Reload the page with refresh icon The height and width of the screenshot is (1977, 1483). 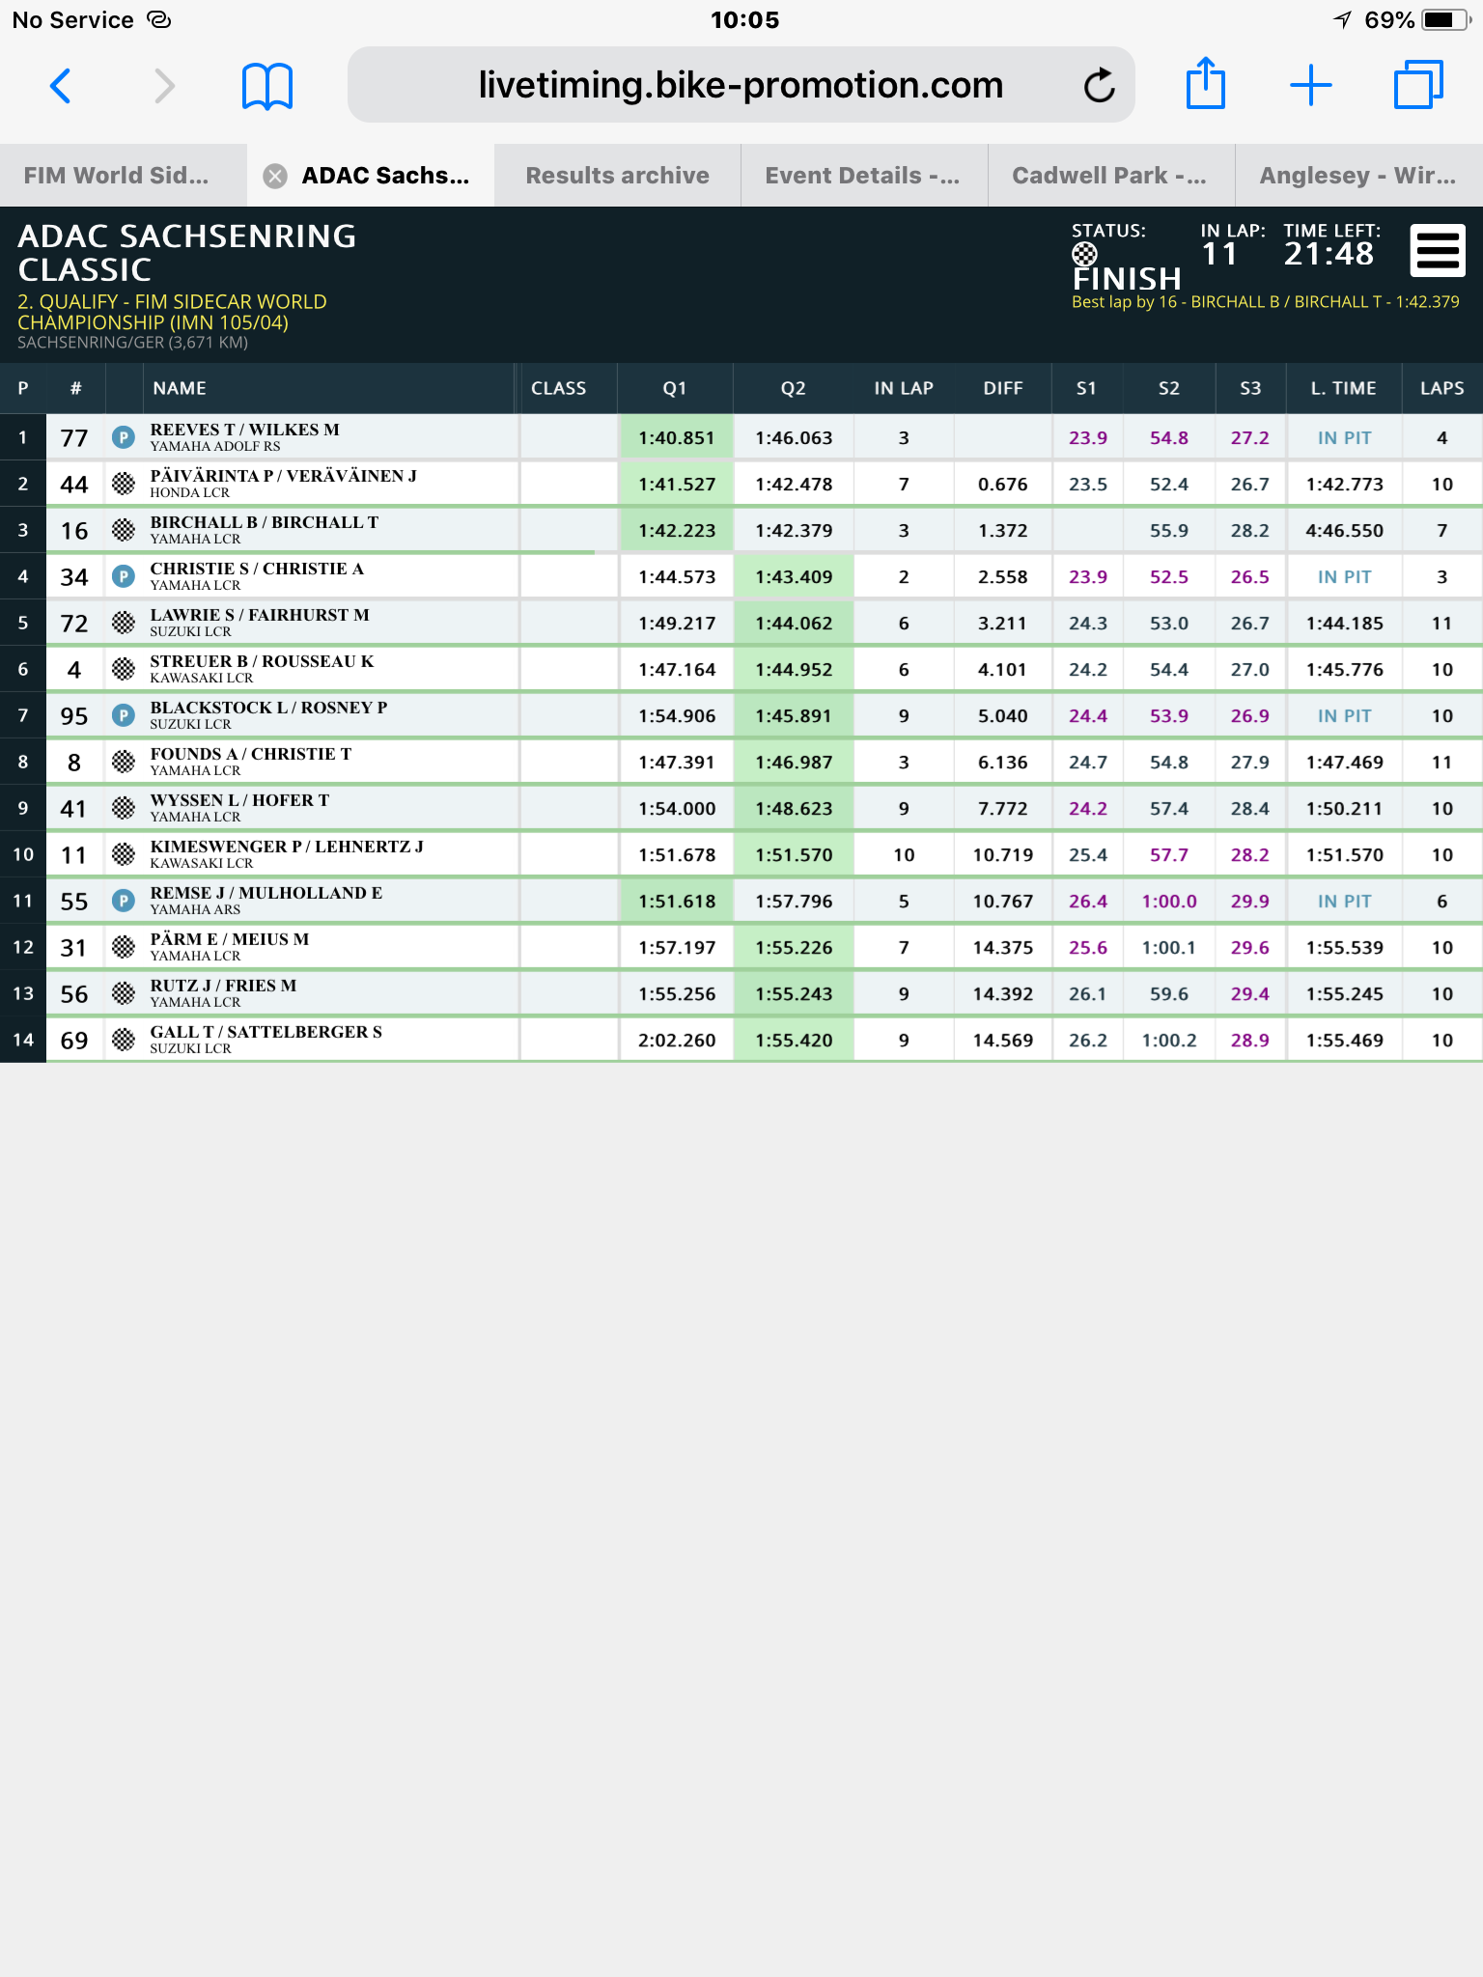(x=1099, y=86)
